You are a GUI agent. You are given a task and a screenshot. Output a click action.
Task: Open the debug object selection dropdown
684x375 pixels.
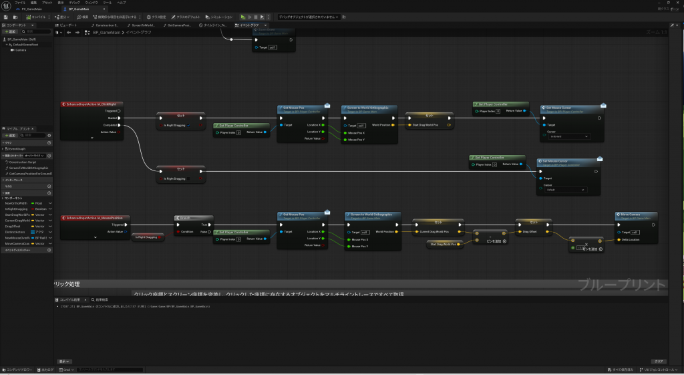309,17
